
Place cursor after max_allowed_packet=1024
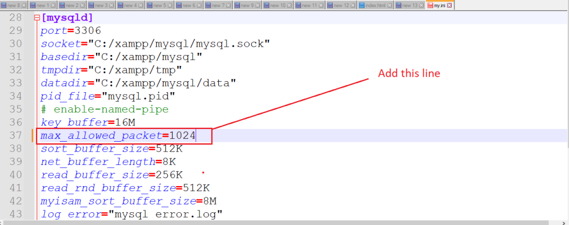(196, 136)
